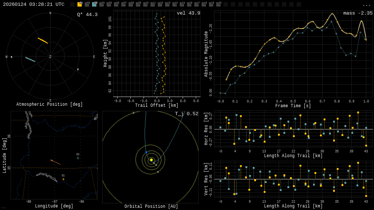Click the yellow Sun in orbital plot
This screenshot has width=374, height=210.
[151, 160]
